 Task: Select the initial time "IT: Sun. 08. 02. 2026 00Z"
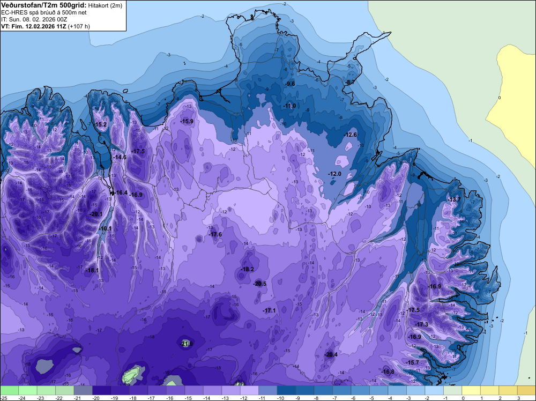tap(34, 19)
